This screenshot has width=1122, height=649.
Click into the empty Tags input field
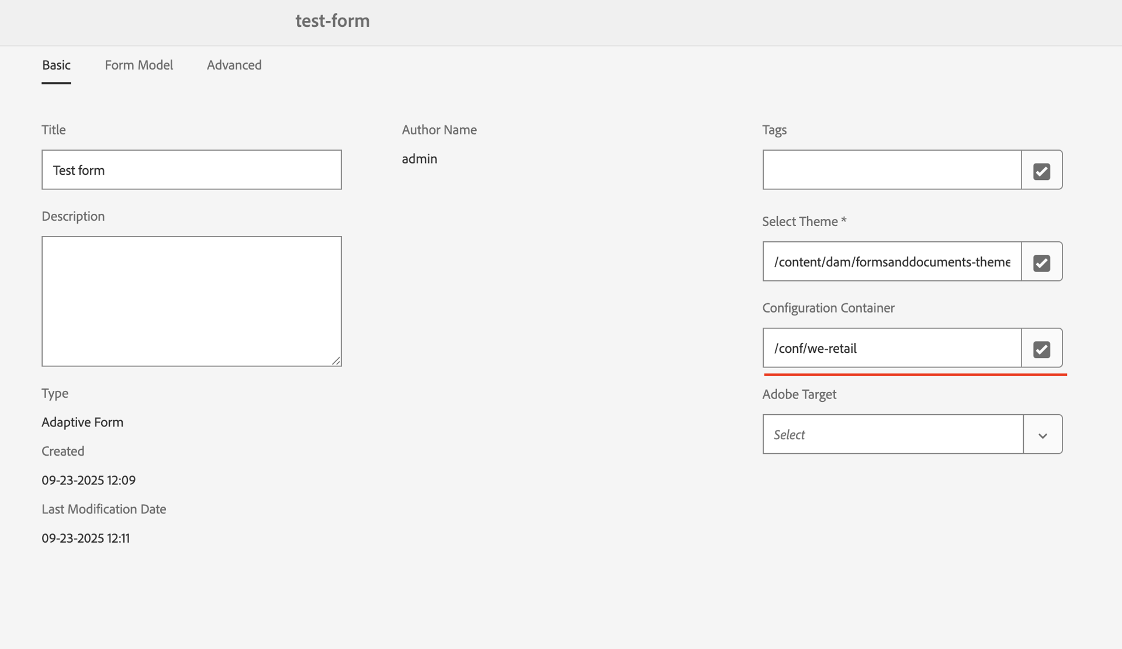click(891, 171)
